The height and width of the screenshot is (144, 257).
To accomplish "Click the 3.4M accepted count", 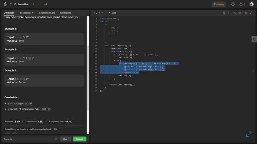I will 17,122.
